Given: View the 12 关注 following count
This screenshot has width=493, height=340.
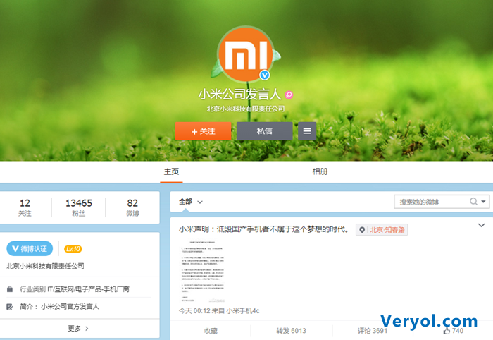Looking at the screenshot, I should 25,207.
